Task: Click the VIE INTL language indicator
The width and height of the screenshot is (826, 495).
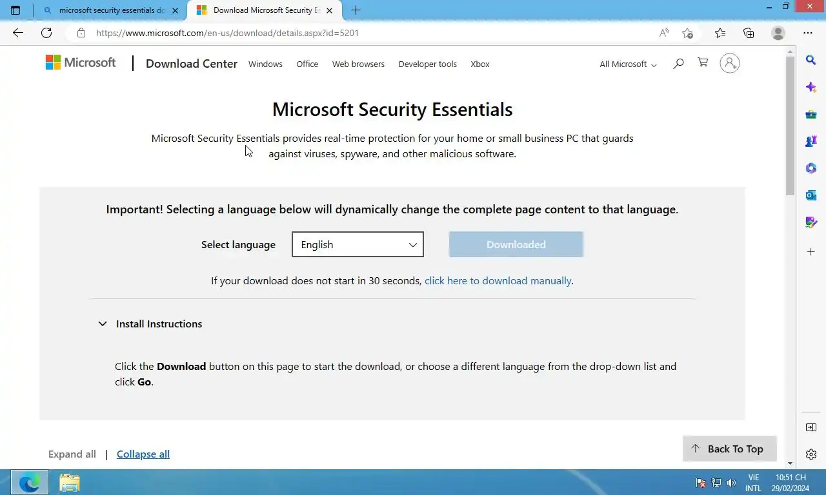Action: point(753,483)
